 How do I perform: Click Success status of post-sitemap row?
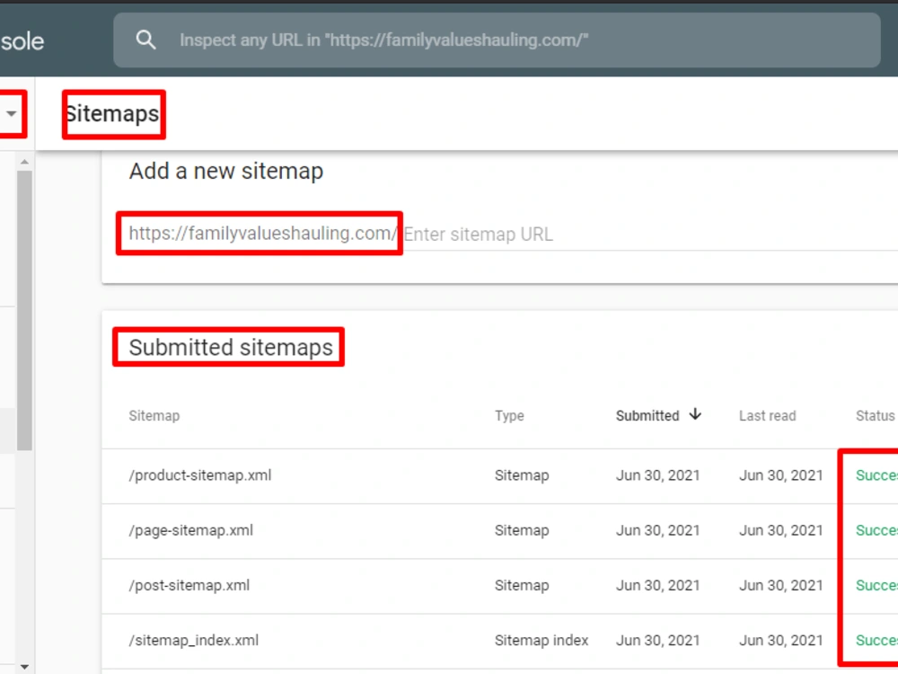coord(876,585)
